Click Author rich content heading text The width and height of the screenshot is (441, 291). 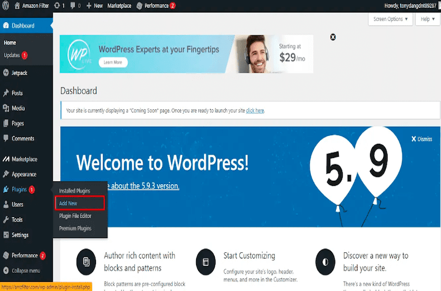[139, 261]
